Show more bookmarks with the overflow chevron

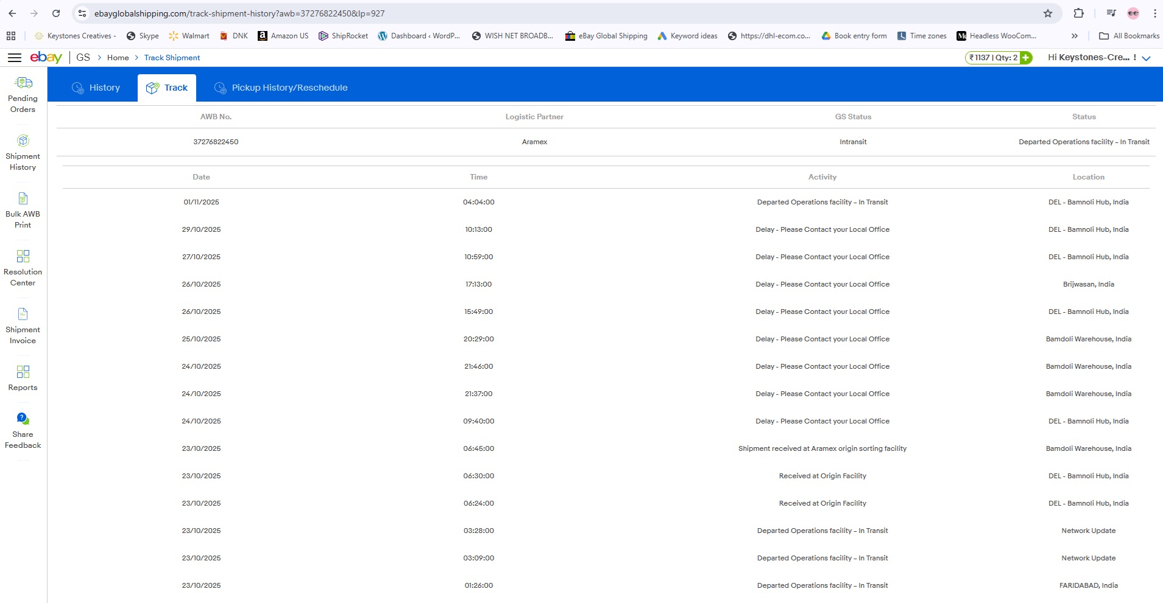pos(1075,36)
